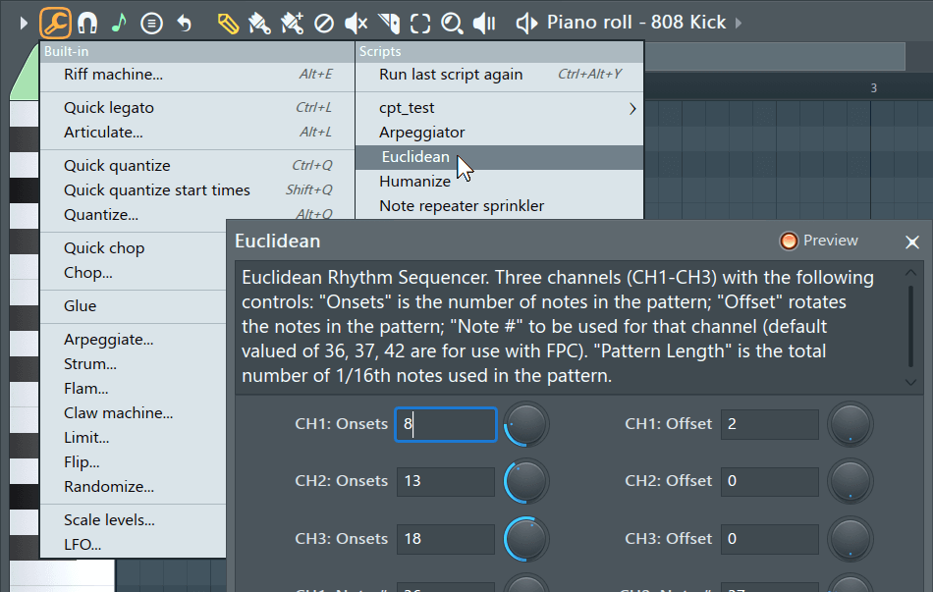Select the Paint brush tool
Image resolution: width=933 pixels, height=592 pixels.
259,22
